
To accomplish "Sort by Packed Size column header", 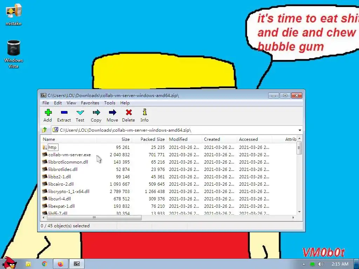I will pyautogui.click(x=149, y=139).
